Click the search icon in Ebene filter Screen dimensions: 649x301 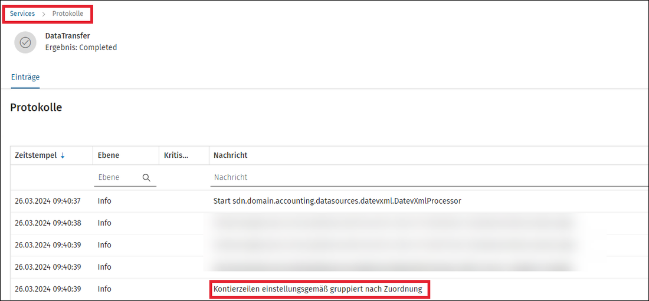click(x=146, y=178)
